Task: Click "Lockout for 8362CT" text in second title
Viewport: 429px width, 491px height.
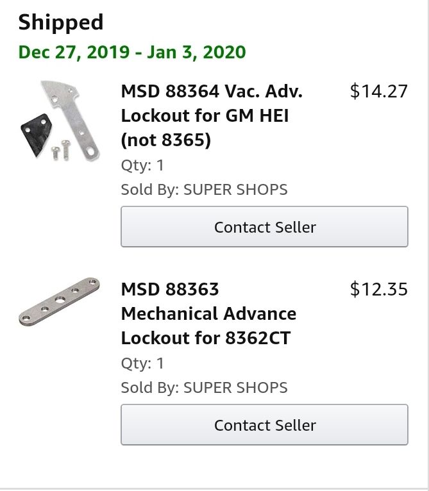Action: [206, 338]
